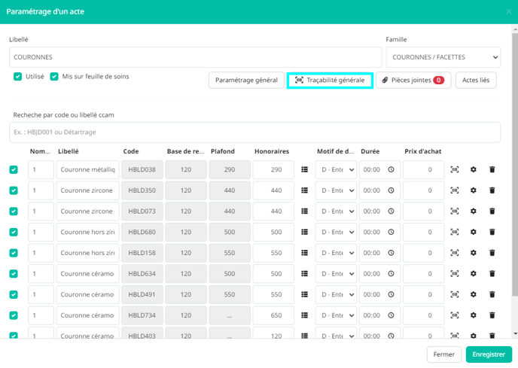Uncheck the Utilisé checkbox
The height and width of the screenshot is (368, 518).
pyautogui.click(x=17, y=77)
